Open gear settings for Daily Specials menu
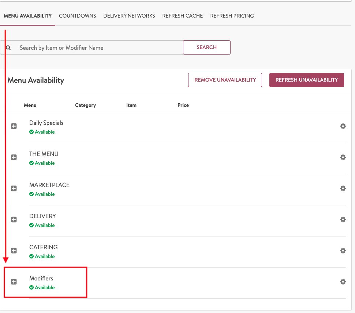This screenshot has width=355, height=313. (343, 126)
